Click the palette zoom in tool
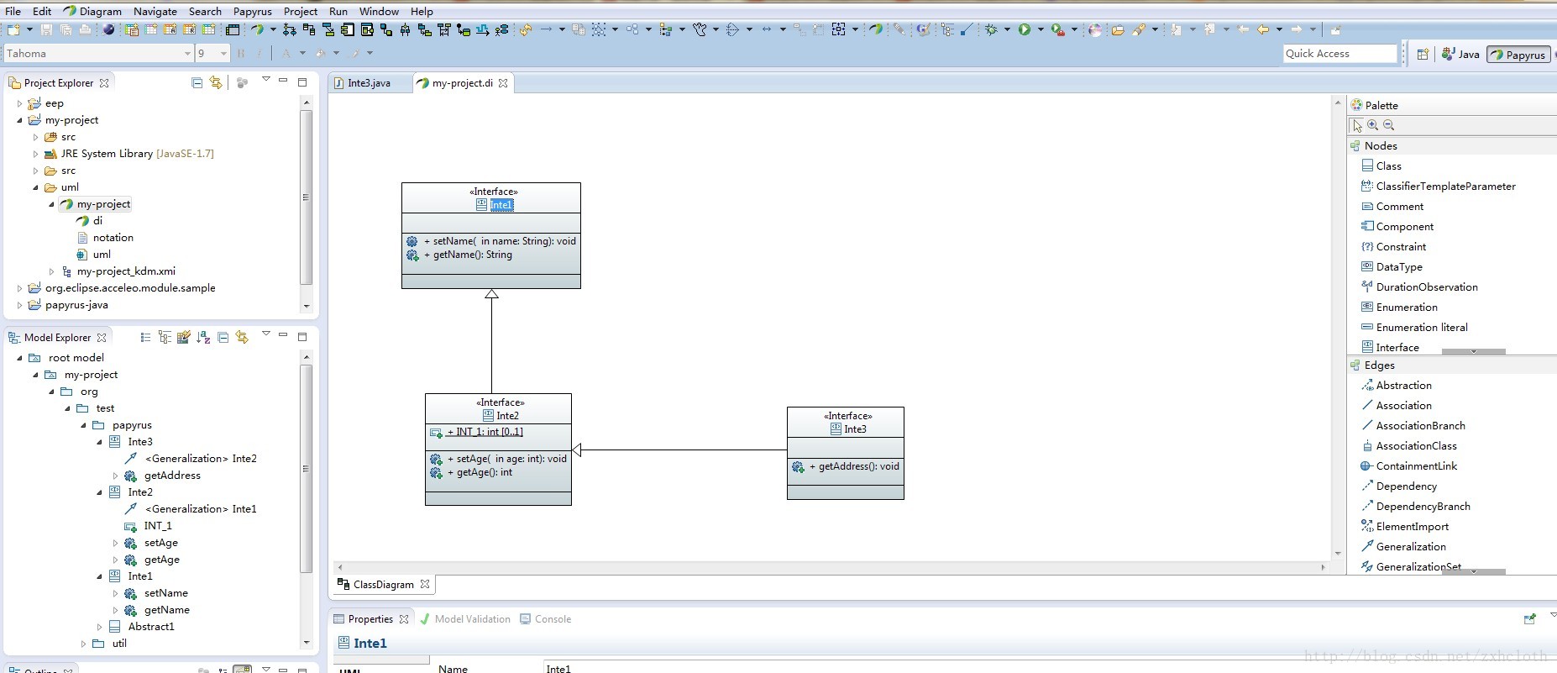 click(x=1373, y=125)
